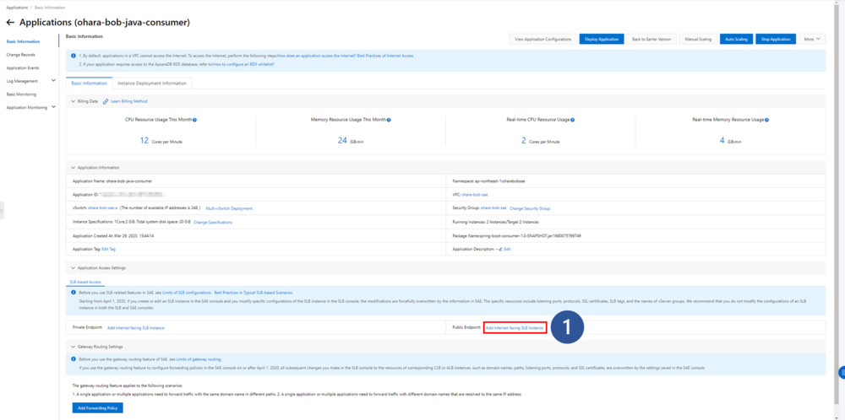Click help icon next to CPU Resource Usage This Month
845x420 pixels.
pos(194,120)
